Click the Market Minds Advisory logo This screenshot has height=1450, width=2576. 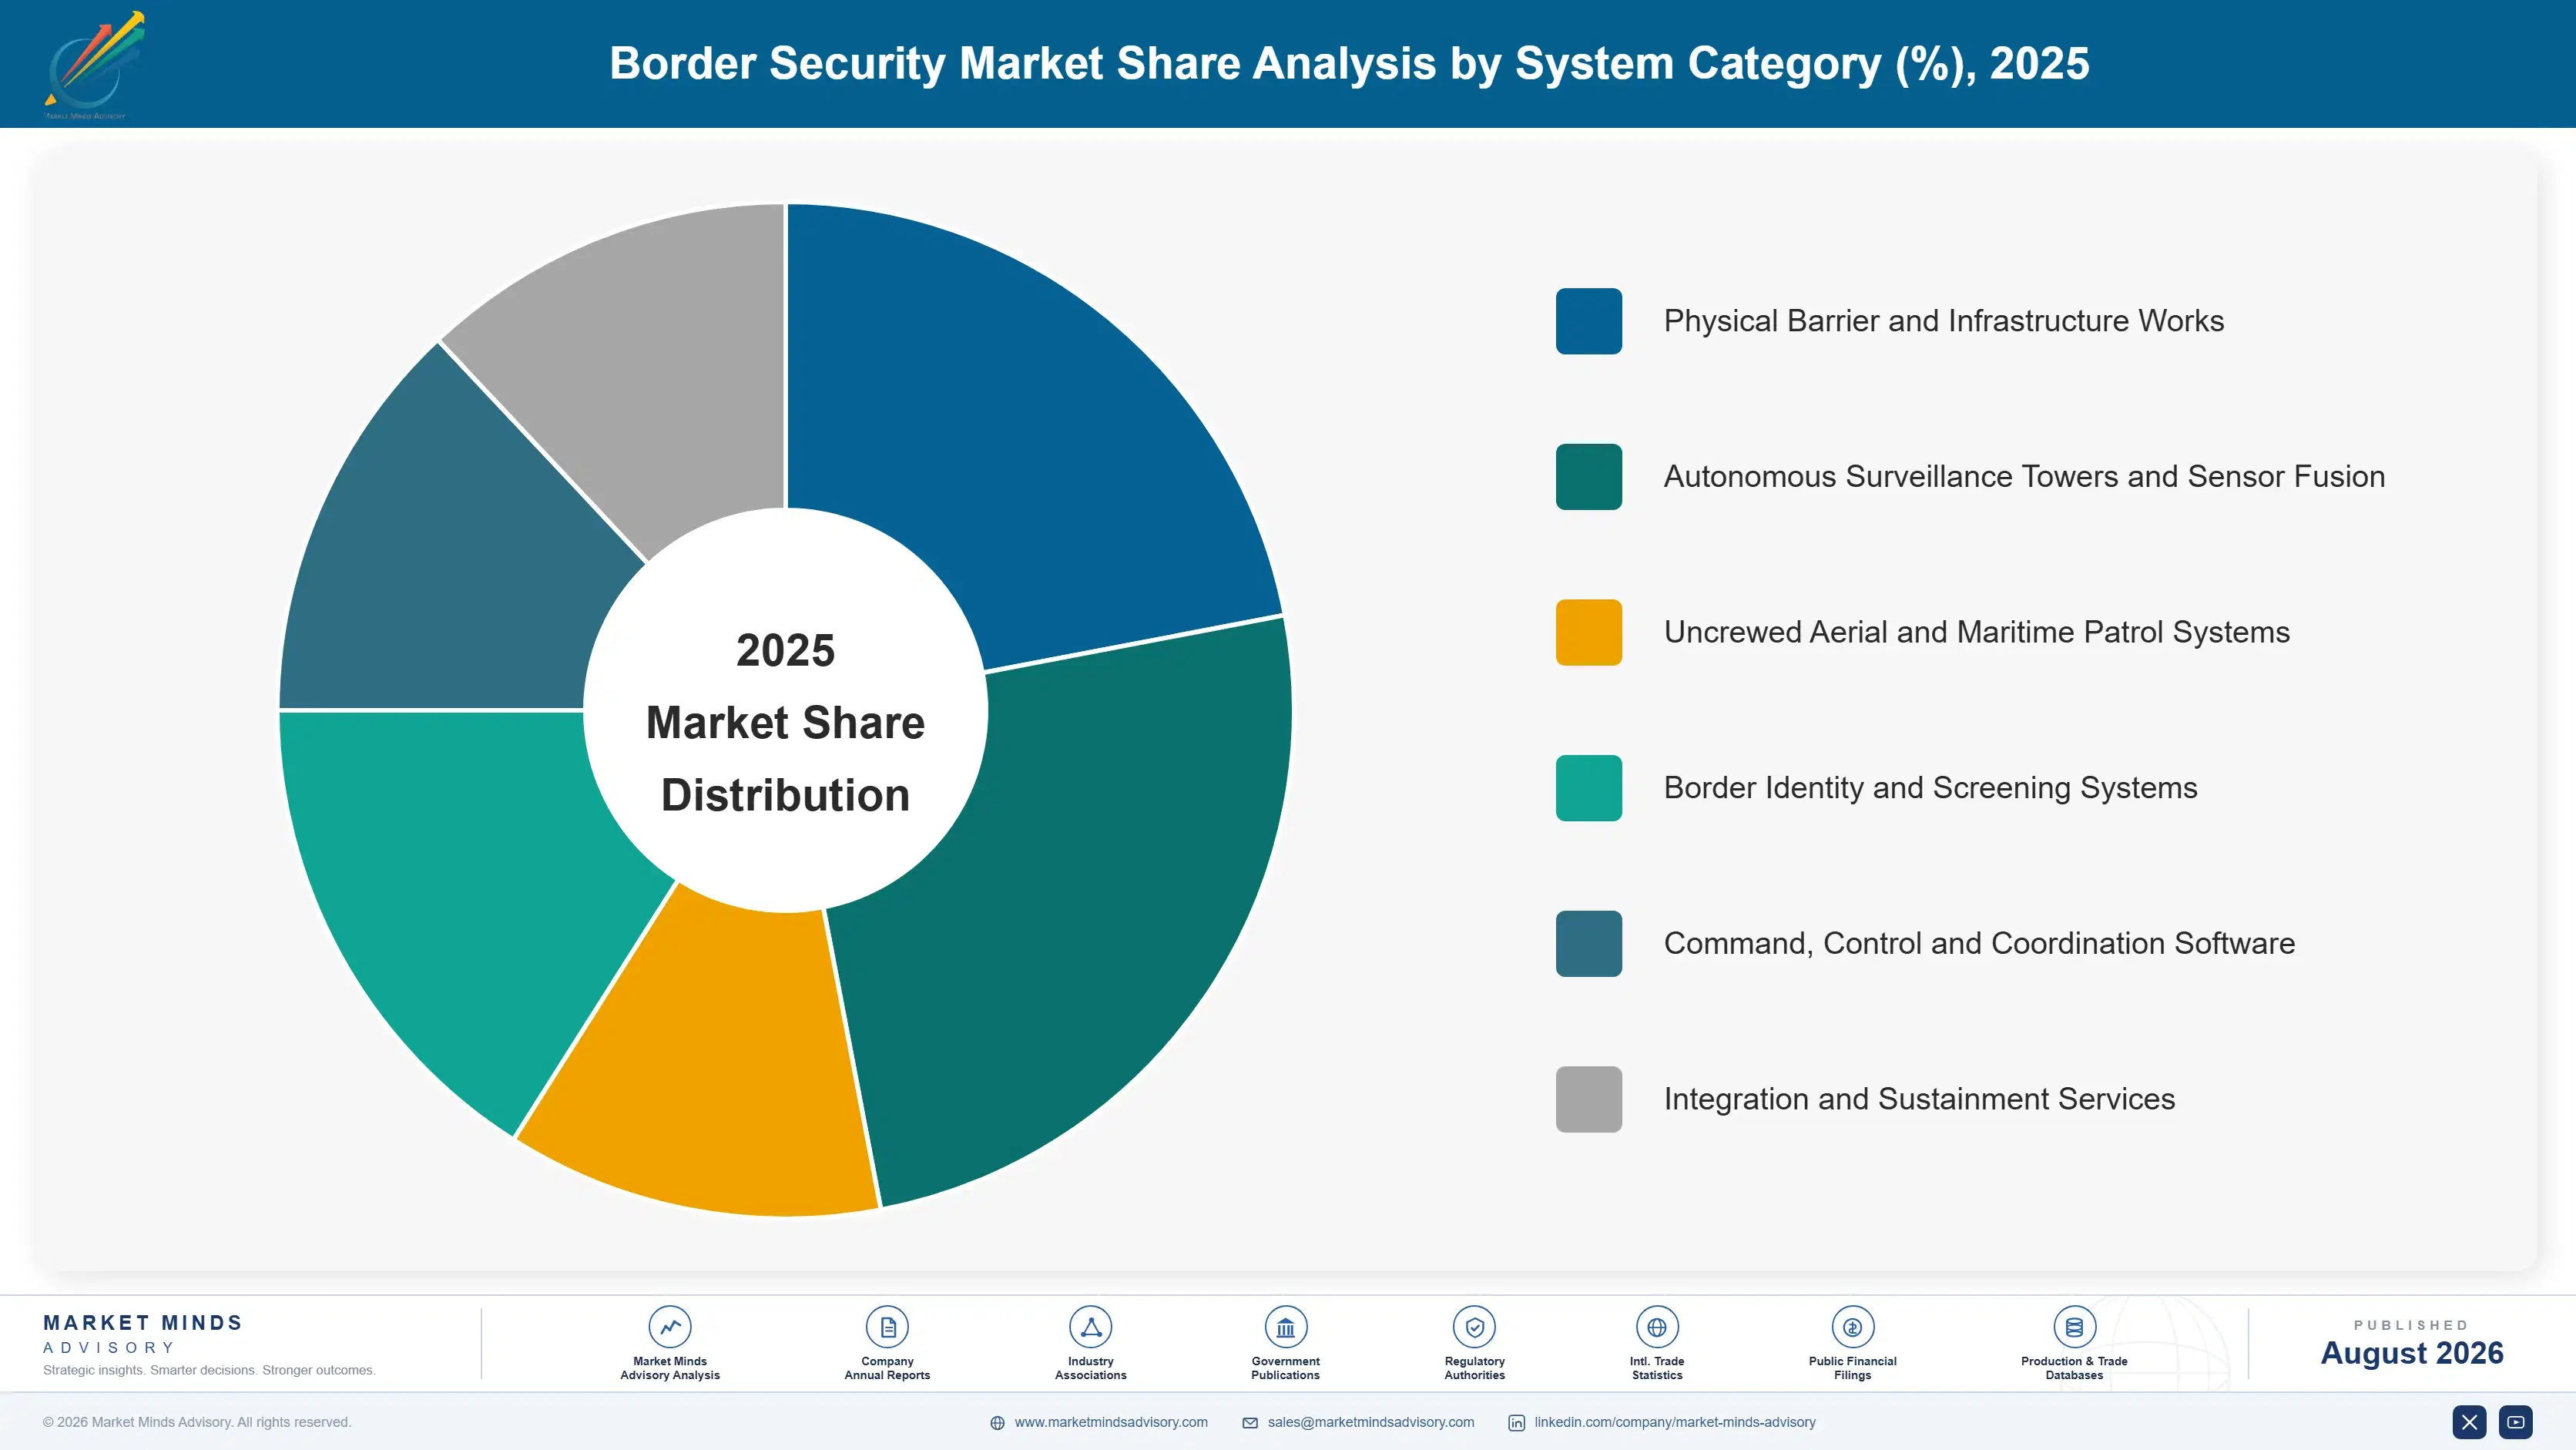pyautogui.click(x=94, y=65)
